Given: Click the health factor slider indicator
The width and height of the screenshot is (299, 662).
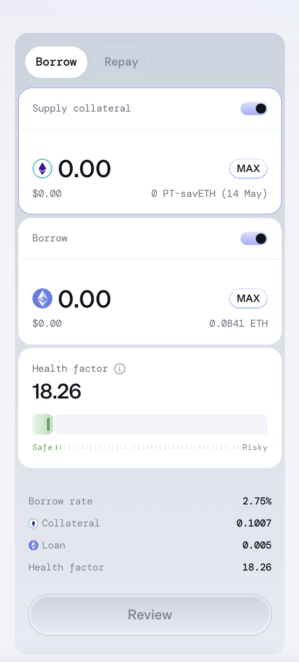Looking at the screenshot, I should tap(48, 424).
